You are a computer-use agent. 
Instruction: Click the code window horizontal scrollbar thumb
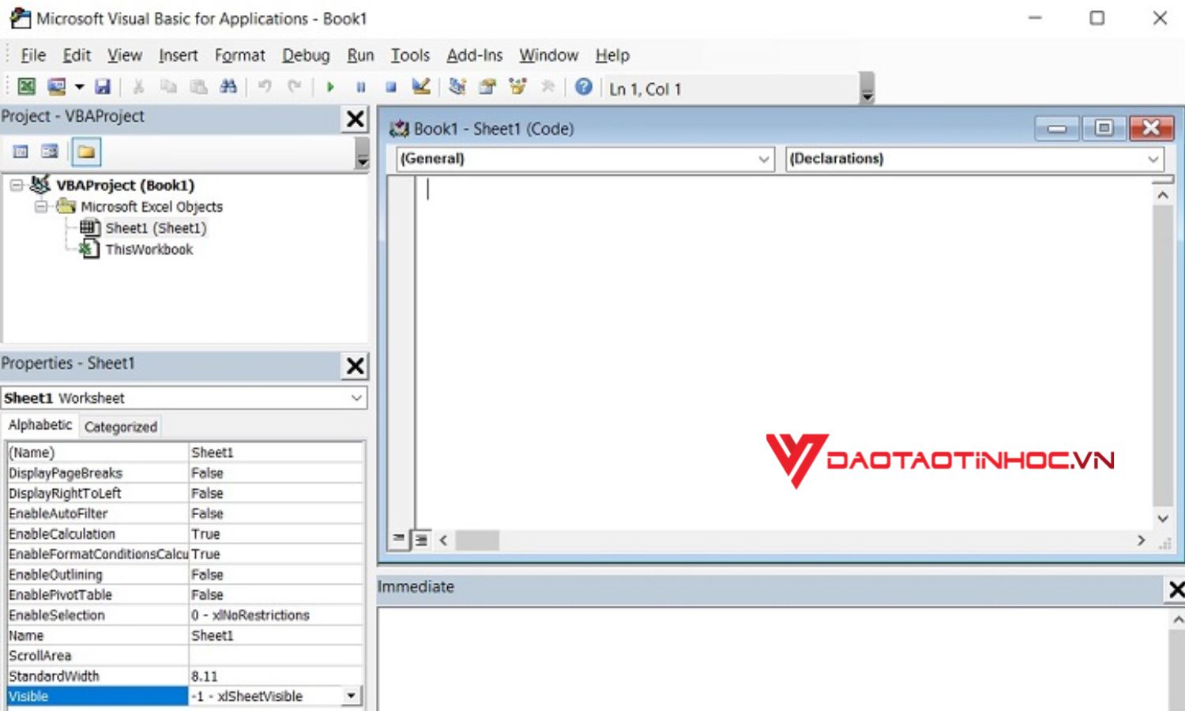click(477, 540)
